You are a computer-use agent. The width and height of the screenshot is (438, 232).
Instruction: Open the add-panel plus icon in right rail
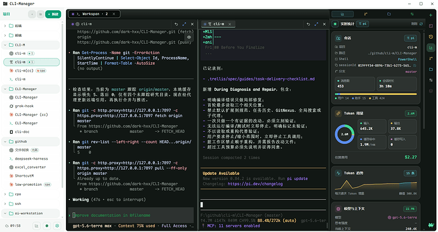(x=430, y=15)
